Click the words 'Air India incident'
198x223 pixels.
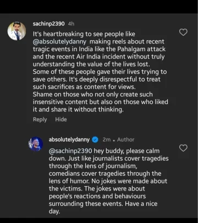coord(101,57)
